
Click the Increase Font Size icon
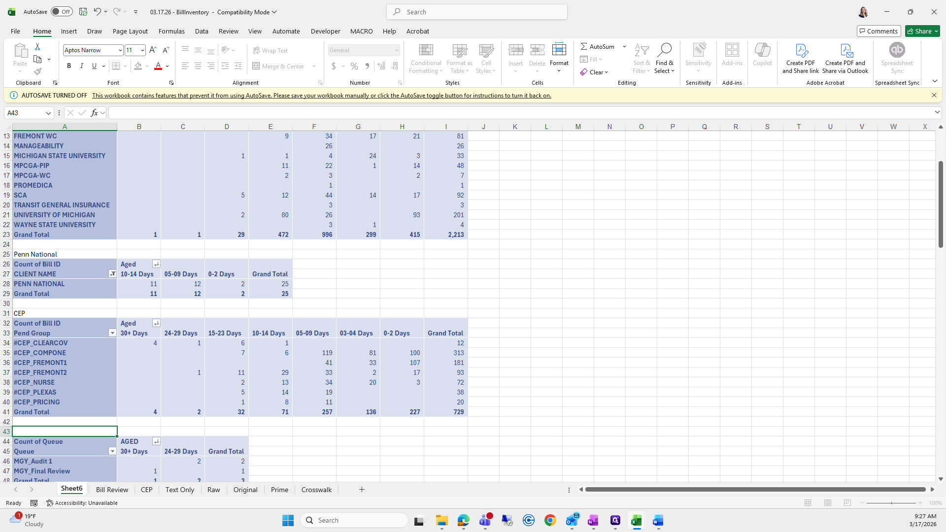[x=153, y=50]
